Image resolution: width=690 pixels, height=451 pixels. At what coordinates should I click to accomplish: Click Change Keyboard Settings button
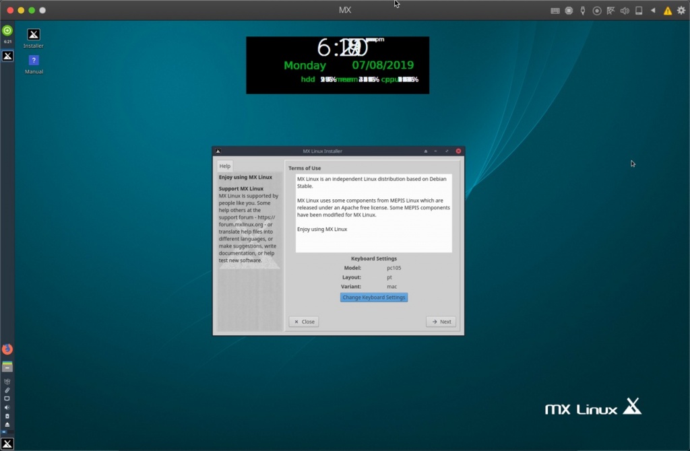coord(374,297)
